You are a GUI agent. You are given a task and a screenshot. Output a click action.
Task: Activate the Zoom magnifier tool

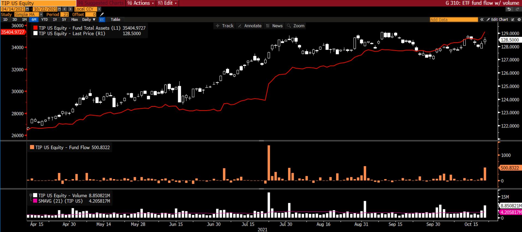pos(296,26)
